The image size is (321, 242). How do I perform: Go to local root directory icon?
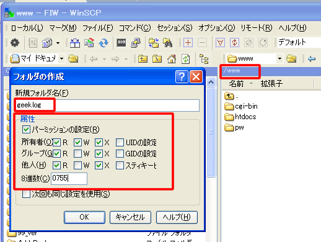(157, 59)
